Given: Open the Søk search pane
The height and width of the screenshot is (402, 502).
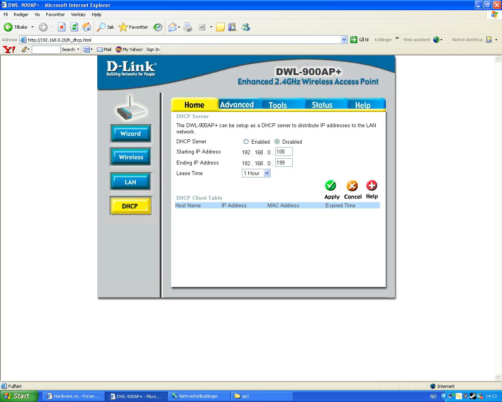Looking at the screenshot, I should [x=105, y=27].
